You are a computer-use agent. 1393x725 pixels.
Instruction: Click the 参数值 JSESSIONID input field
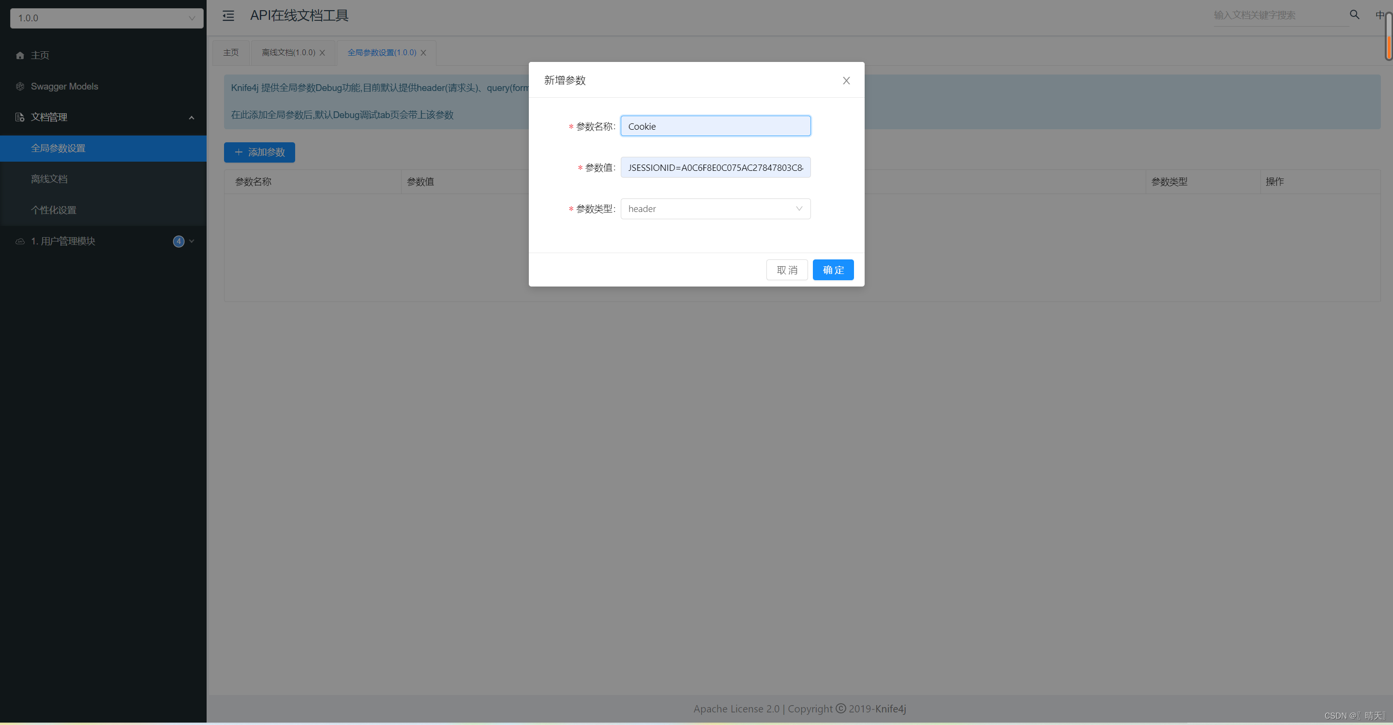point(715,168)
